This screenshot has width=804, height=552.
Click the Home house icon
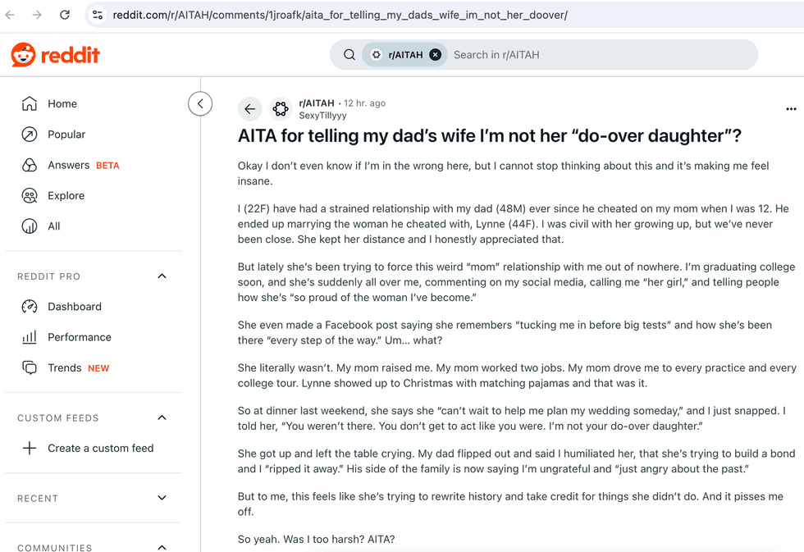coord(30,103)
